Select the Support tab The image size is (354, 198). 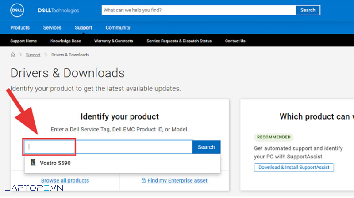click(x=83, y=27)
